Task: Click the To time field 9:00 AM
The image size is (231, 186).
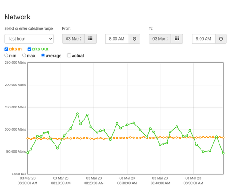Action: tap(204, 39)
